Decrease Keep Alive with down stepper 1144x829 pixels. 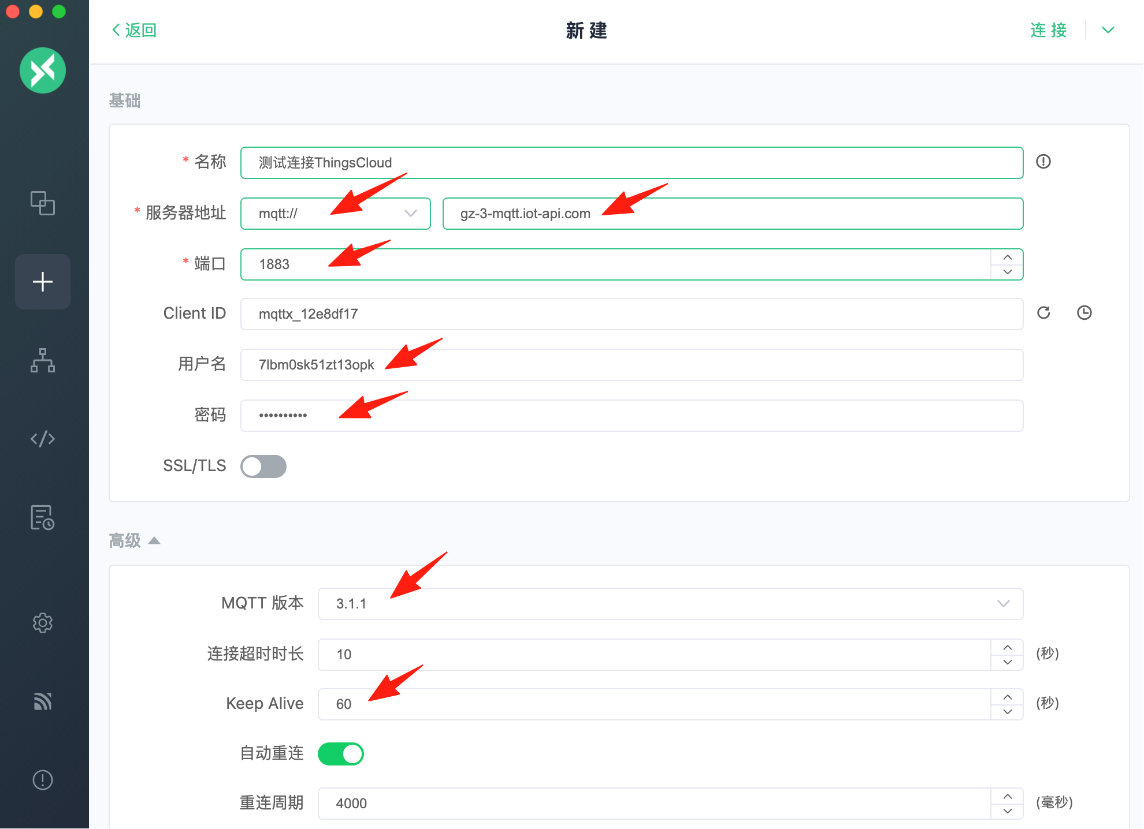pos(1008,712)
